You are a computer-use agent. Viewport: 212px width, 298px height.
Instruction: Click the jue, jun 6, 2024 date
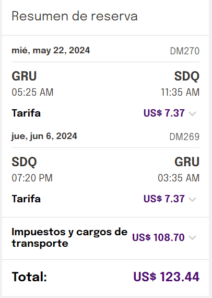(44, 136)
